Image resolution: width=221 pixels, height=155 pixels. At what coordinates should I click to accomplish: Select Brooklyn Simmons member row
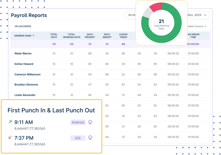pyautogui.click(x=26, y=85)
